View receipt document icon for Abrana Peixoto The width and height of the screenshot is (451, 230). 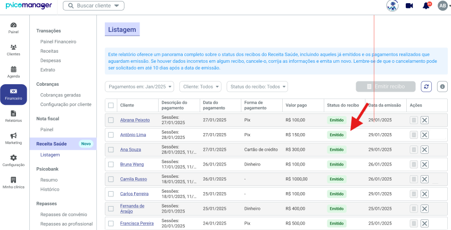[414, 120]
